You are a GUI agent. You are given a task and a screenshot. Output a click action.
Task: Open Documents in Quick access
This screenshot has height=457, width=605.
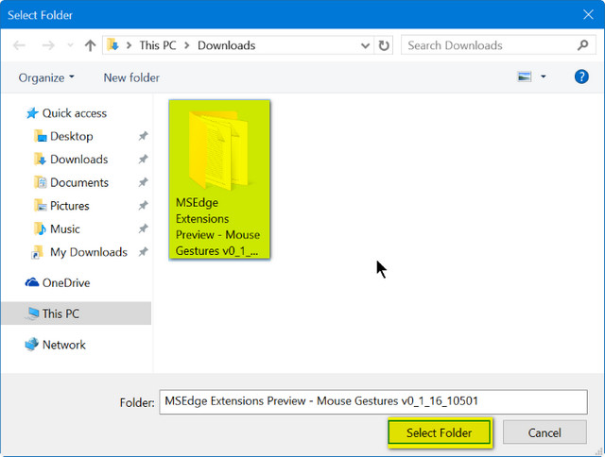[72, 182]
